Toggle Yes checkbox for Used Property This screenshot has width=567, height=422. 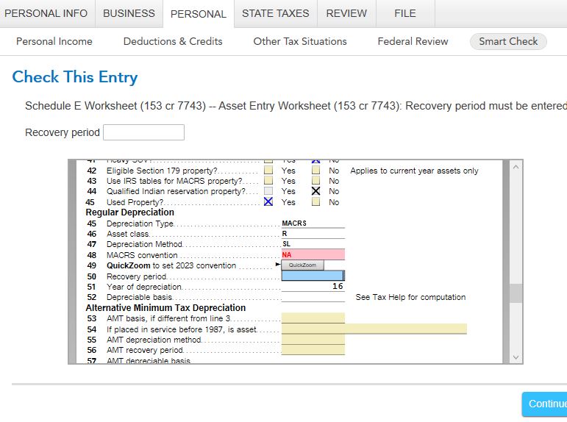(x=268, y=201)
